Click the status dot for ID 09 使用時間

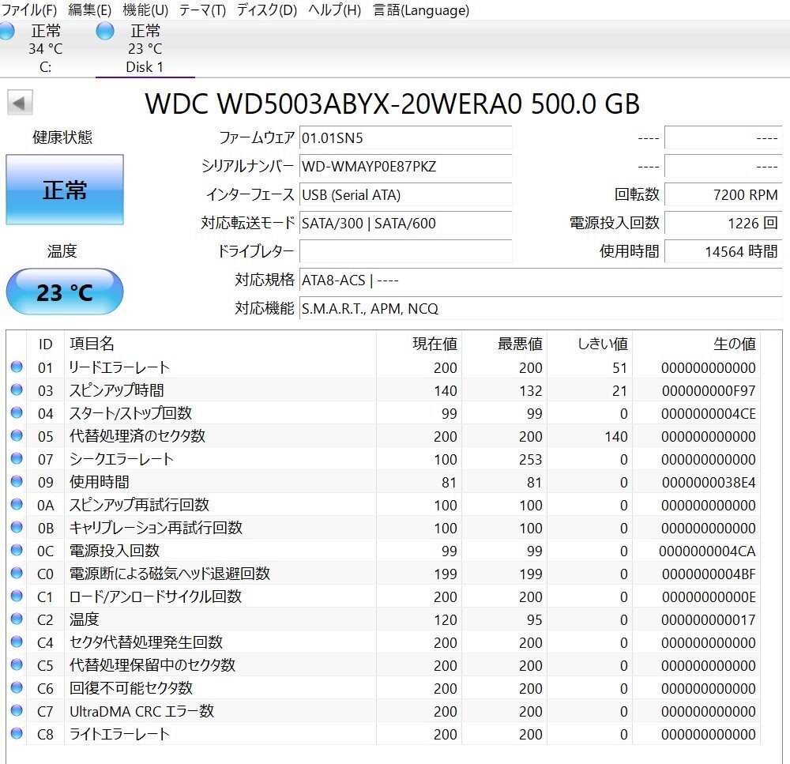pos(17,481)
